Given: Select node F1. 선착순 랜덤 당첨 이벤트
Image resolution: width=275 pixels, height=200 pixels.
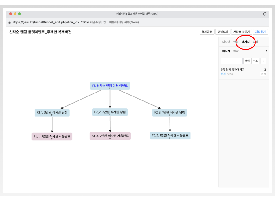Looking at the screenshot, I should [x=110, y=86].
